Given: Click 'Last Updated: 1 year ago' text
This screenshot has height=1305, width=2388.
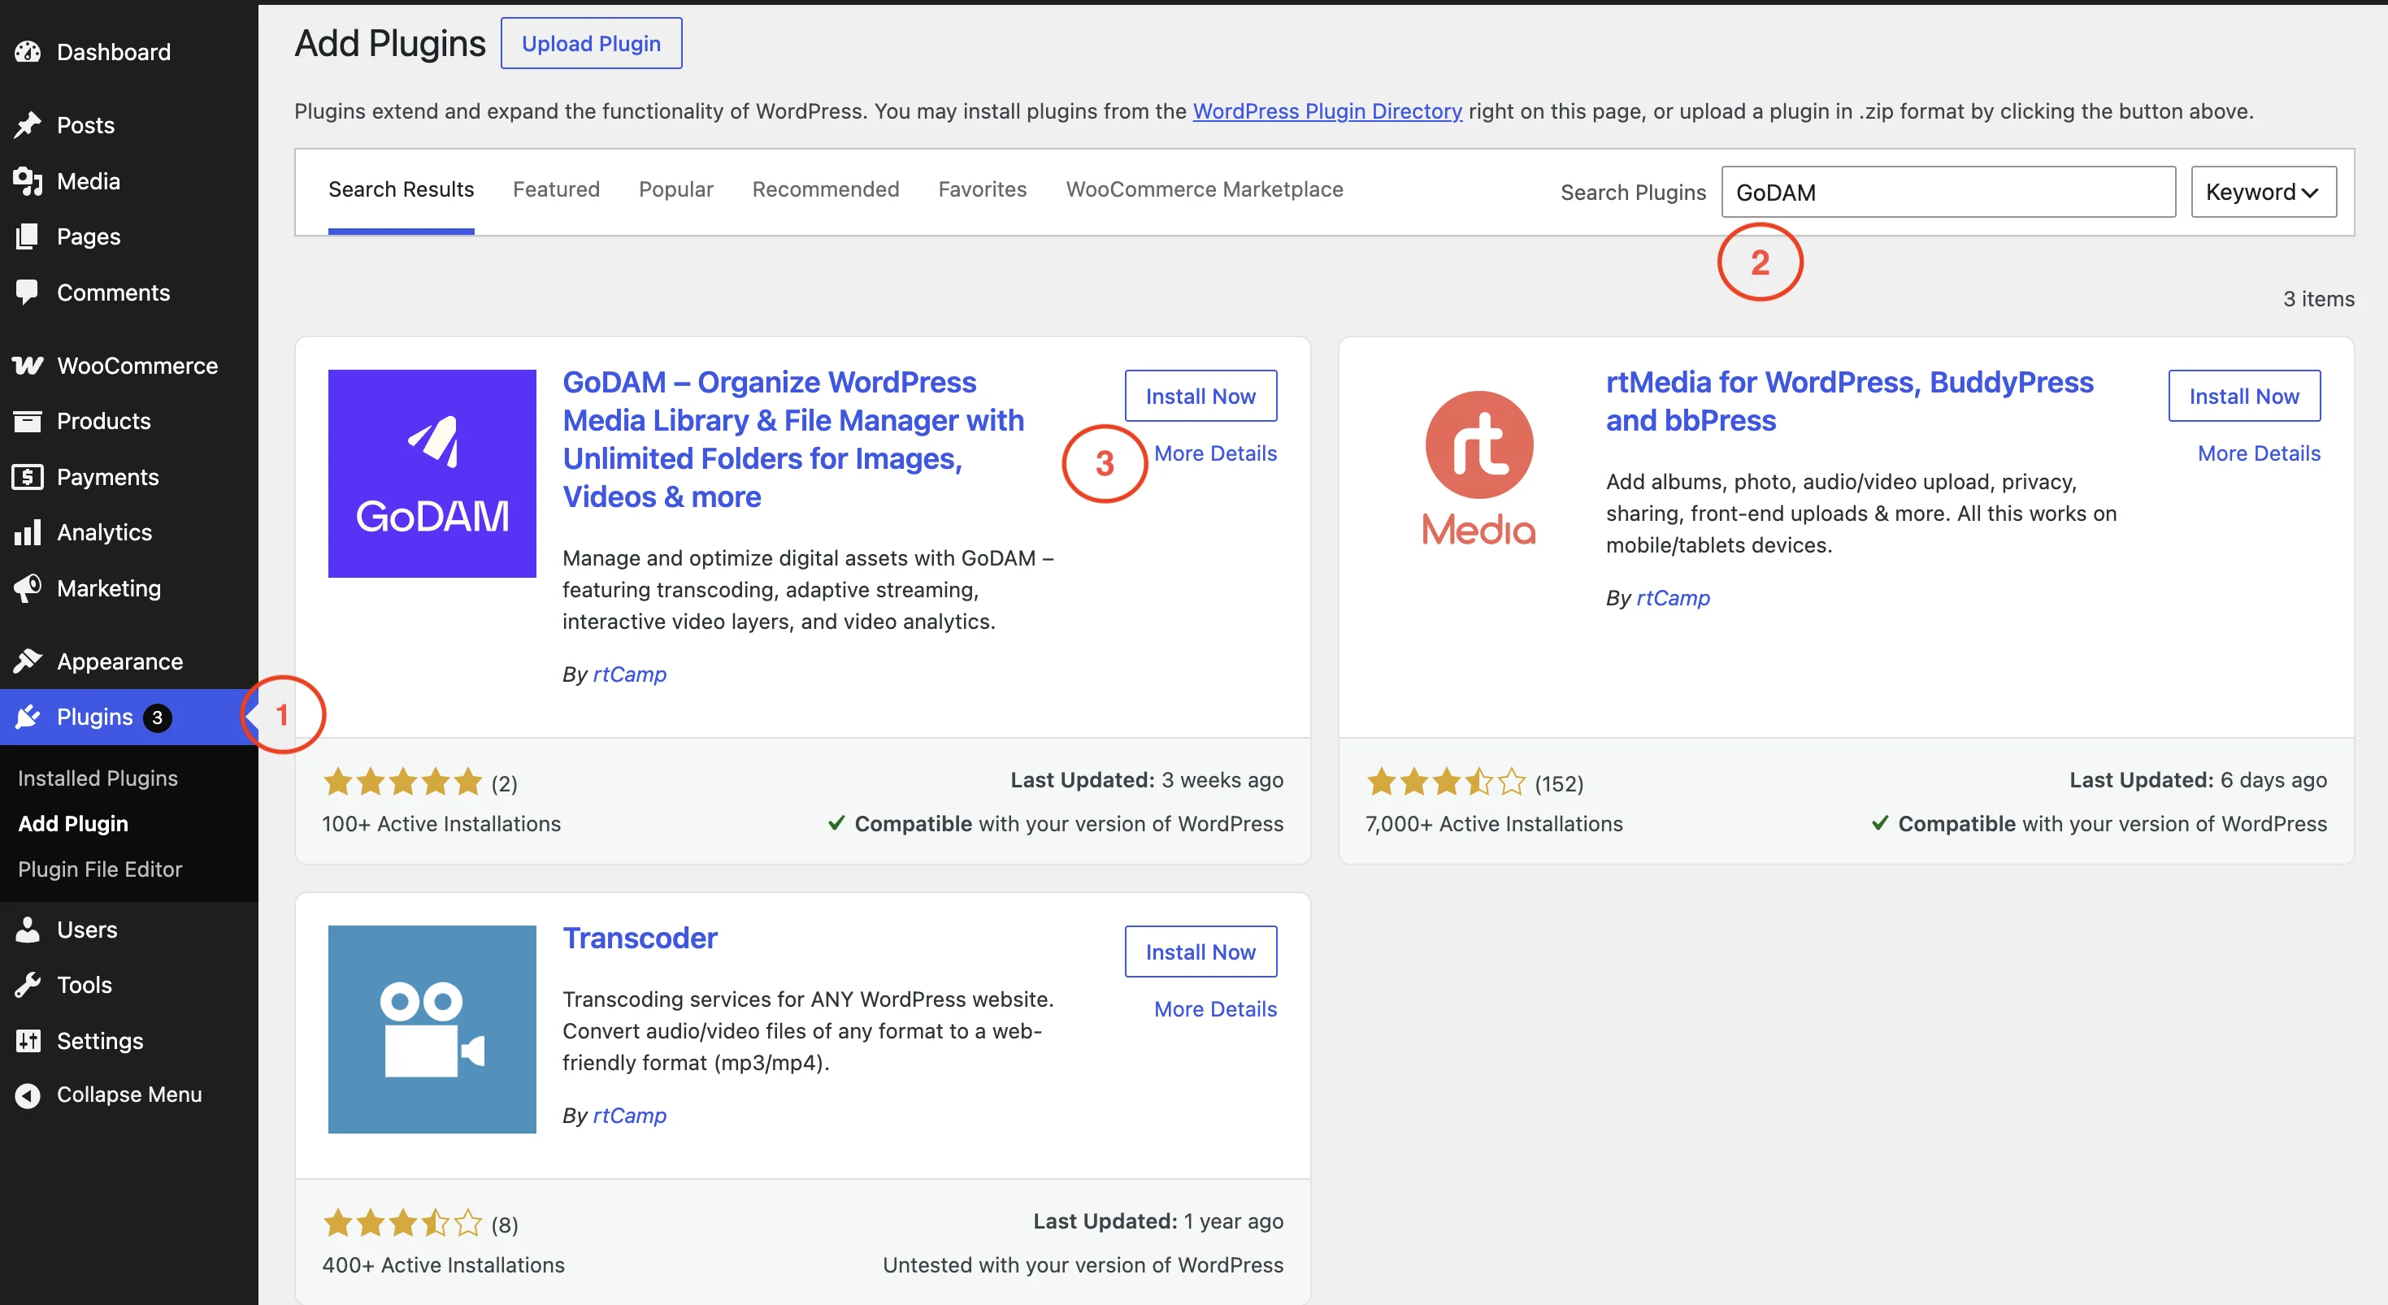Looking at the screenshot, I should [1158, 1221].
